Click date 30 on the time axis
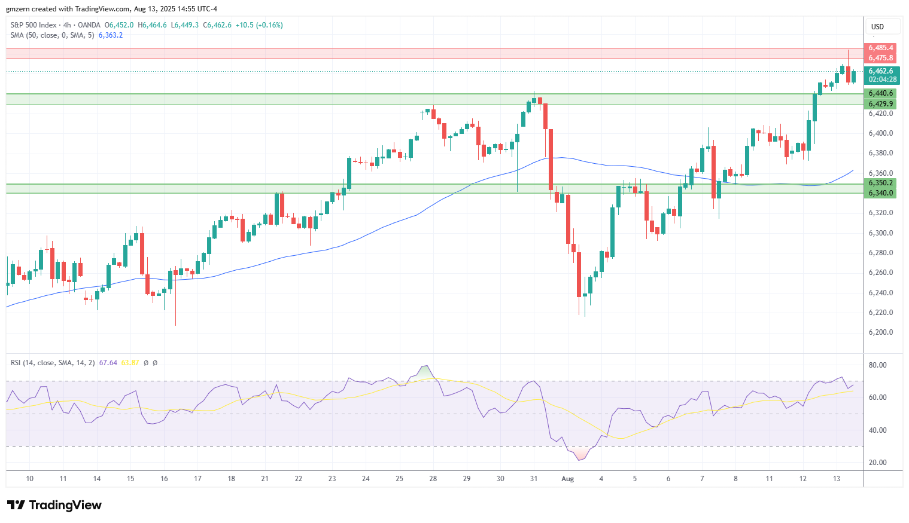This screenshot has width=909, height=523. 500,479
